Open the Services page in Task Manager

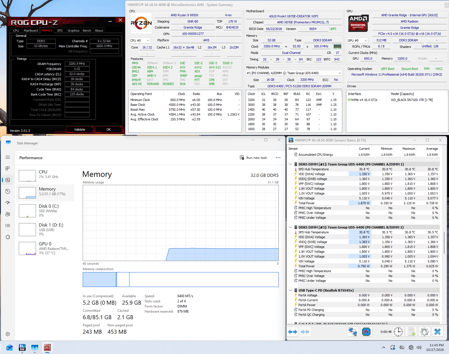point(8,237)
